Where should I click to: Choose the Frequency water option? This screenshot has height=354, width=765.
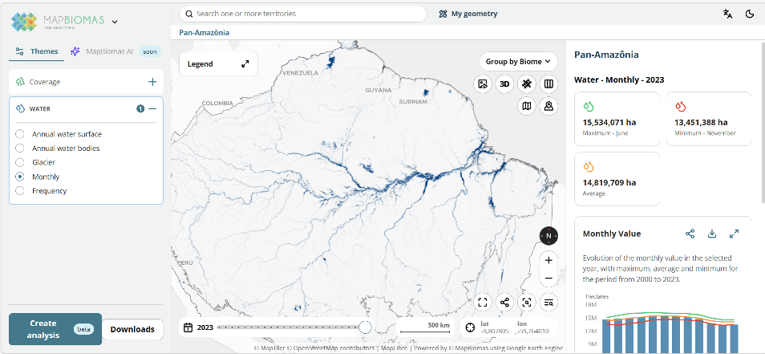click(x=20, y=191)
